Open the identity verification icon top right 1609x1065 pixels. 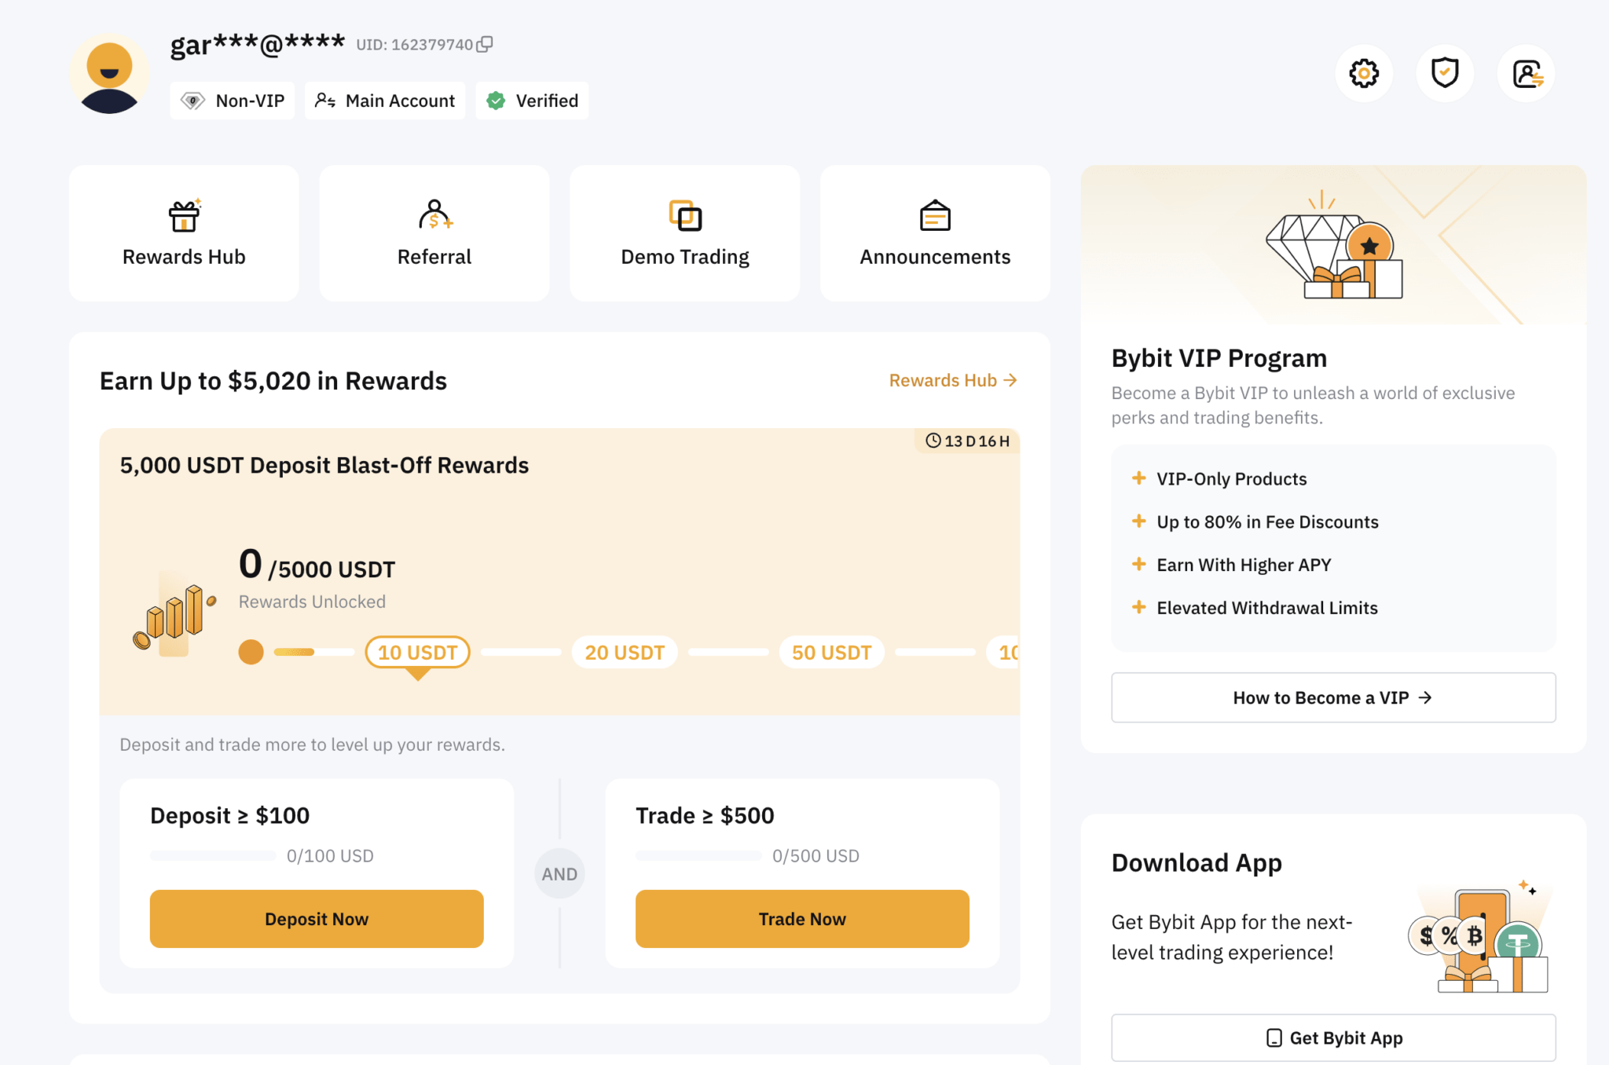[x=1526, y=72]
